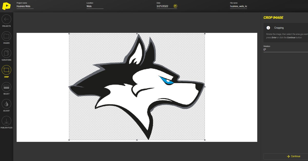Click the top-center crop handle

pyautogui.click(x=137, y=34)
